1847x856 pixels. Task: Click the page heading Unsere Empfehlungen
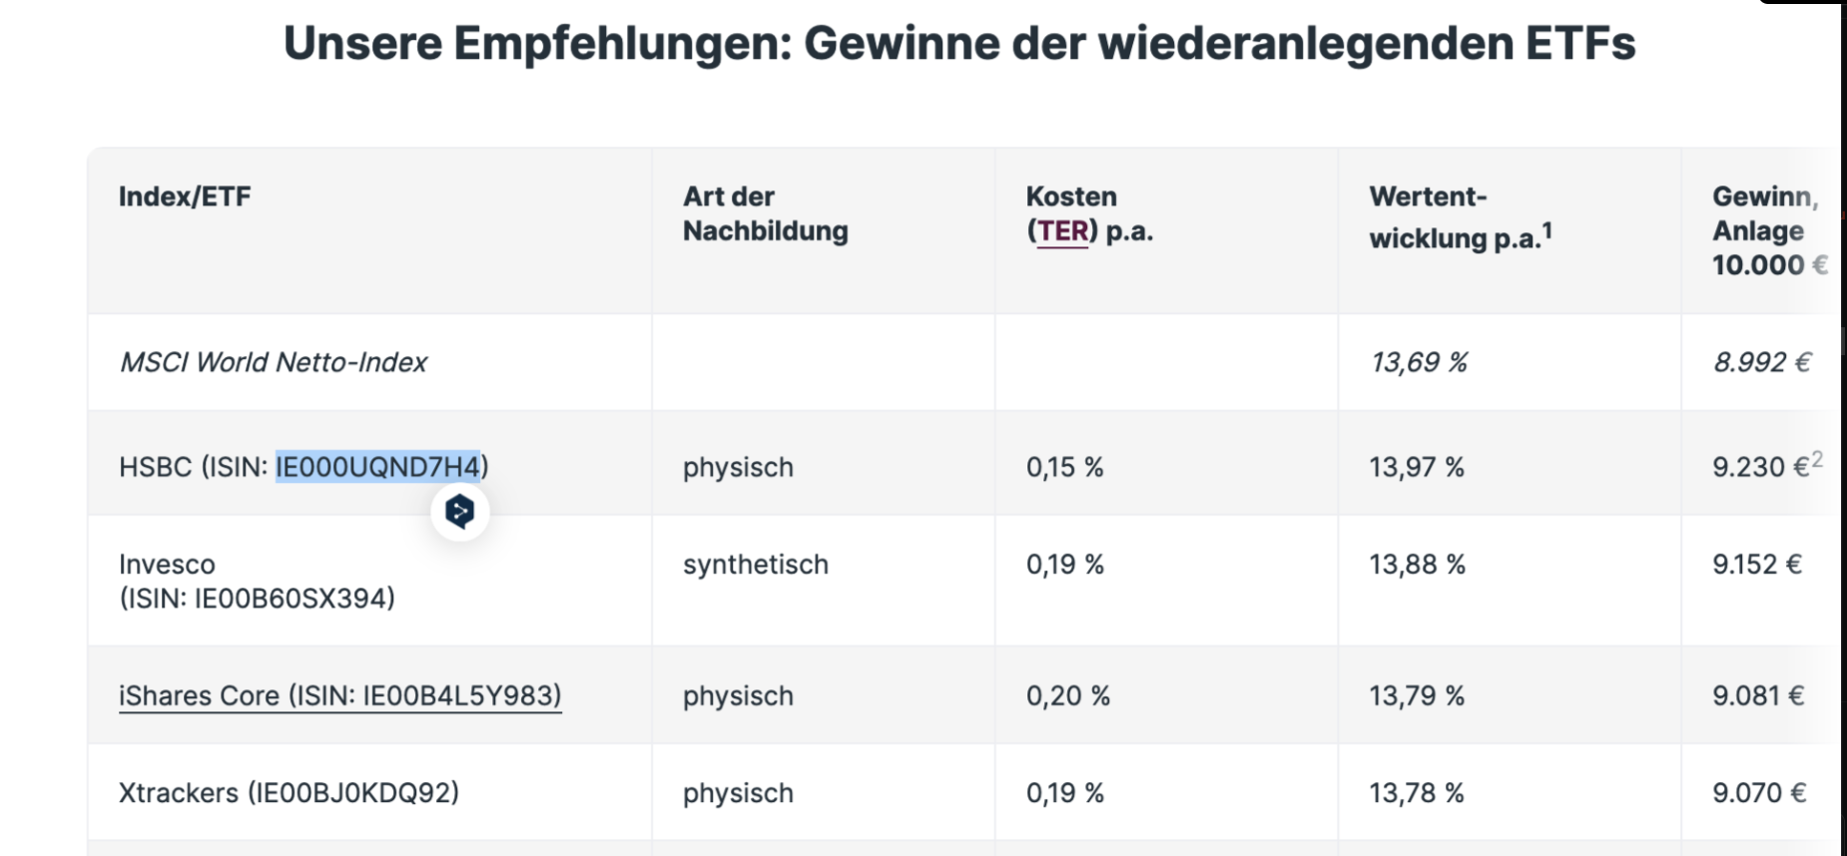click(958, 44)
